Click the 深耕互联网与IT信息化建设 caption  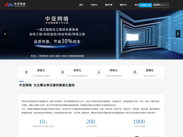point(43,126)
